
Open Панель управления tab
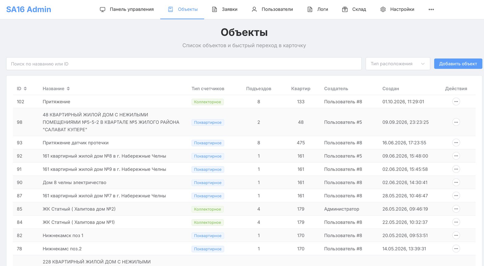click(x=127, y=9)
